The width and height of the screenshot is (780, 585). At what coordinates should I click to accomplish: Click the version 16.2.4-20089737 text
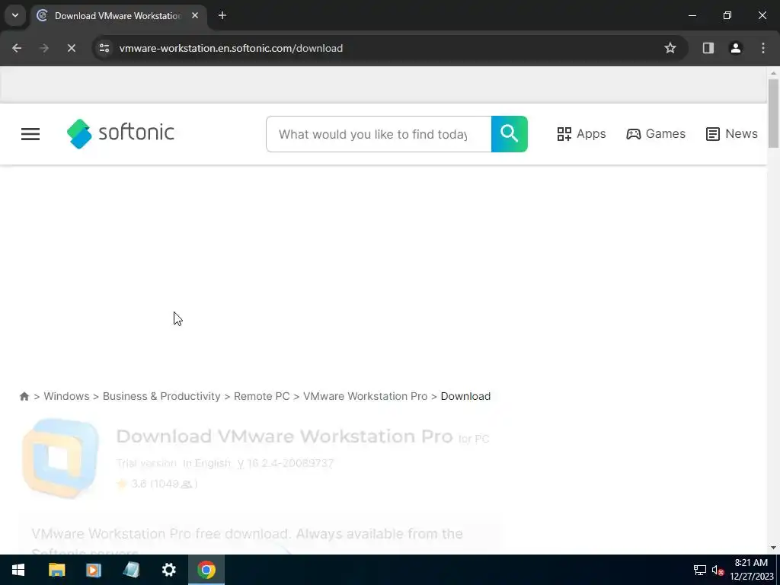point(290,463)
